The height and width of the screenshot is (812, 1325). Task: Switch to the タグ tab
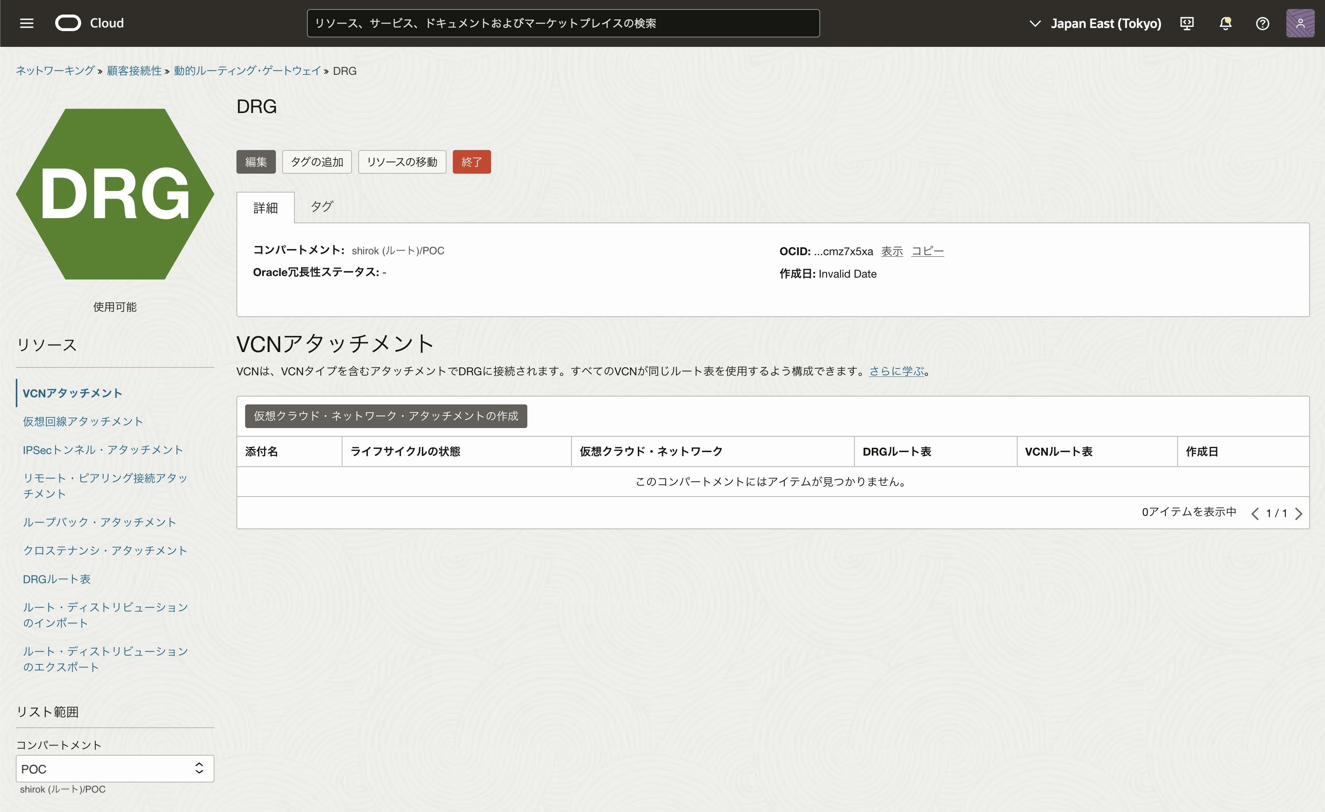coord(322,206)
